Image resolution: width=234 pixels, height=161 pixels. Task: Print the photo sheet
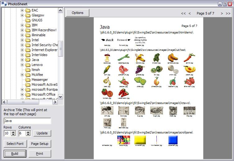[x=40, y=154]
